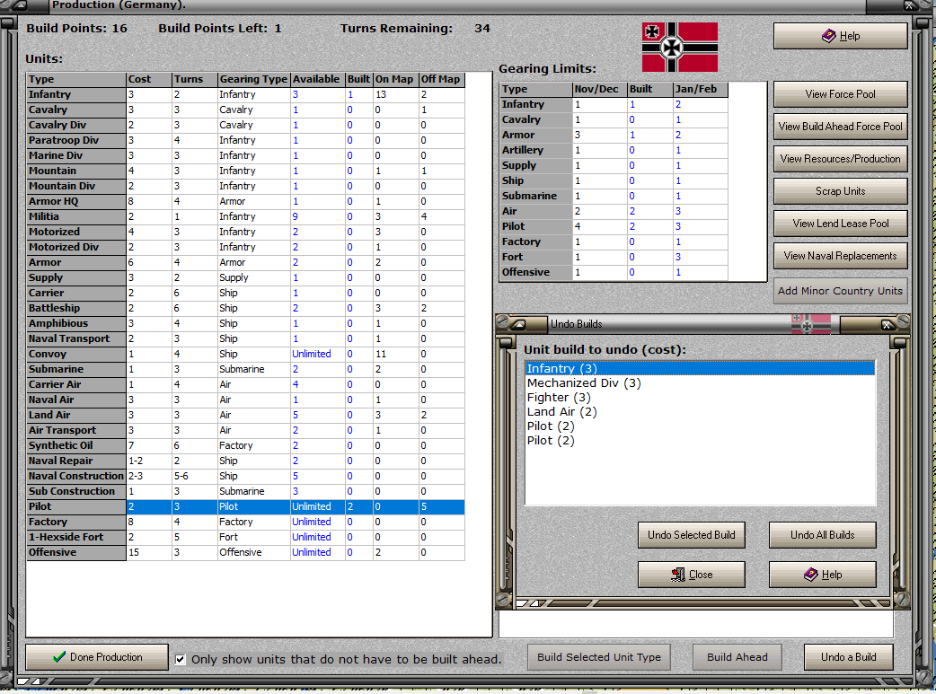Click Fort row in Gearing Limits table
Viewport: 936px width, 694px height.
[x=614, y=257]
